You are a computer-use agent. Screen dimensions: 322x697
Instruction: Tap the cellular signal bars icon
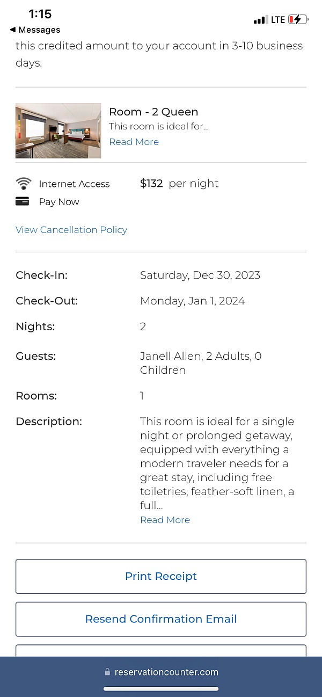[x=260, y=20]
